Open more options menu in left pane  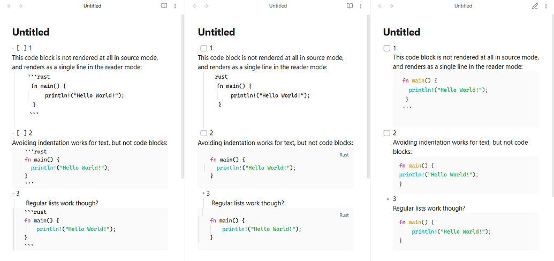point(175,6)
